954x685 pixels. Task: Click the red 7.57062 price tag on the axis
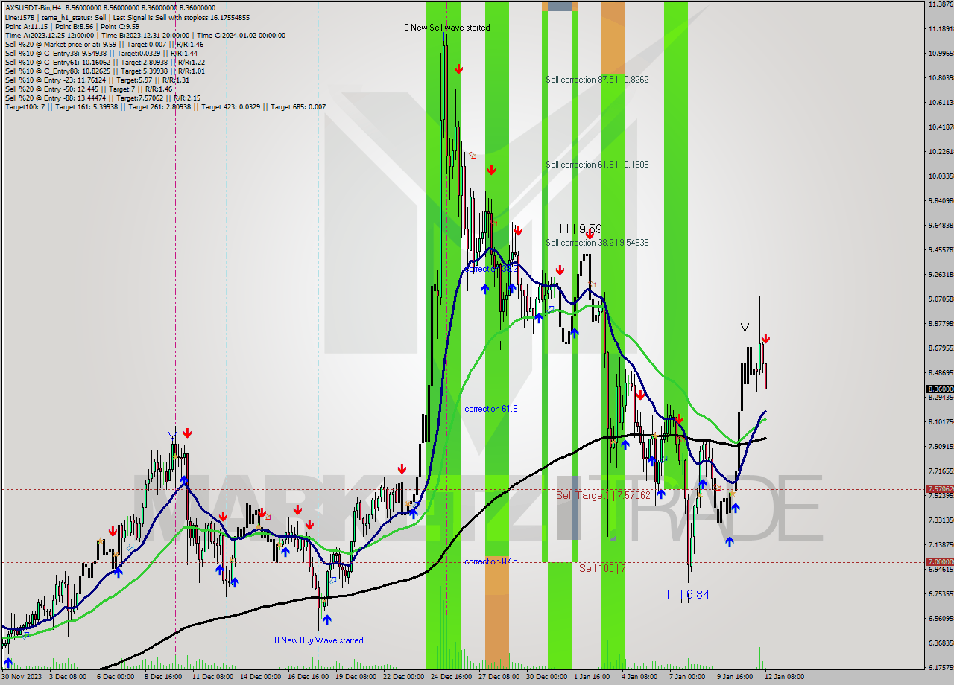(x=939, y=489)
